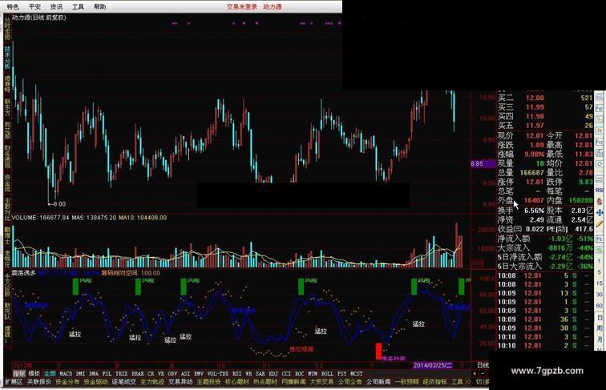
Task: Select the 分时走势 vertical sidebar tab
Action: [7, 29]
